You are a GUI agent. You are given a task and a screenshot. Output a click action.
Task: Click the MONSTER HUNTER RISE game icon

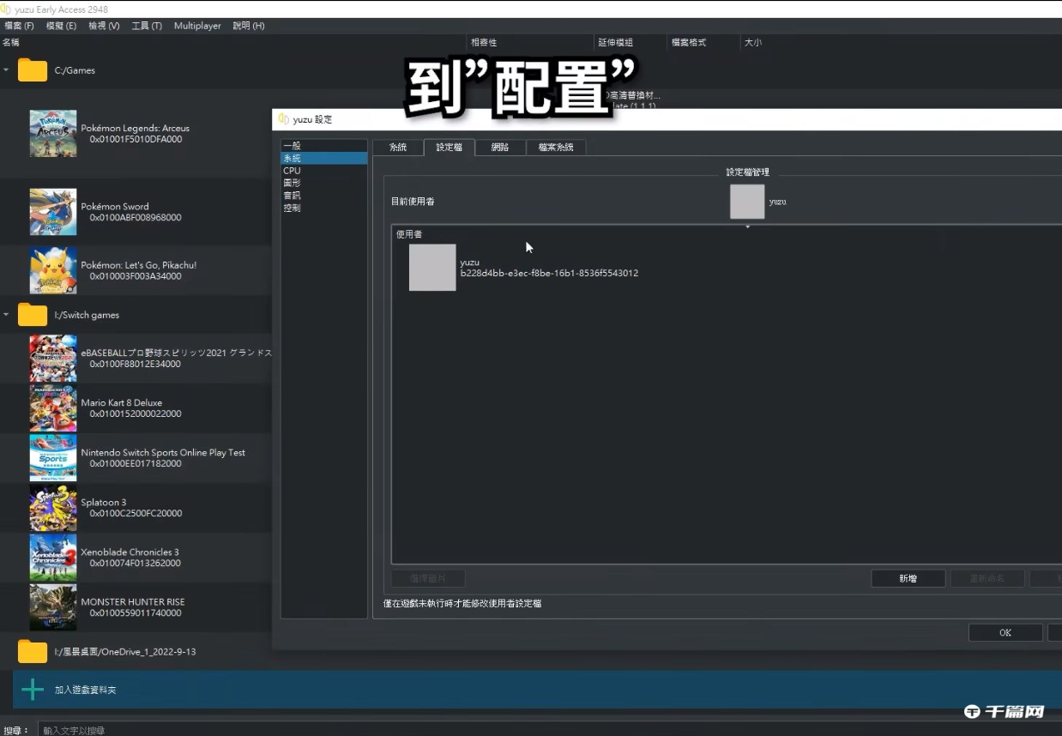coord(52,607)
